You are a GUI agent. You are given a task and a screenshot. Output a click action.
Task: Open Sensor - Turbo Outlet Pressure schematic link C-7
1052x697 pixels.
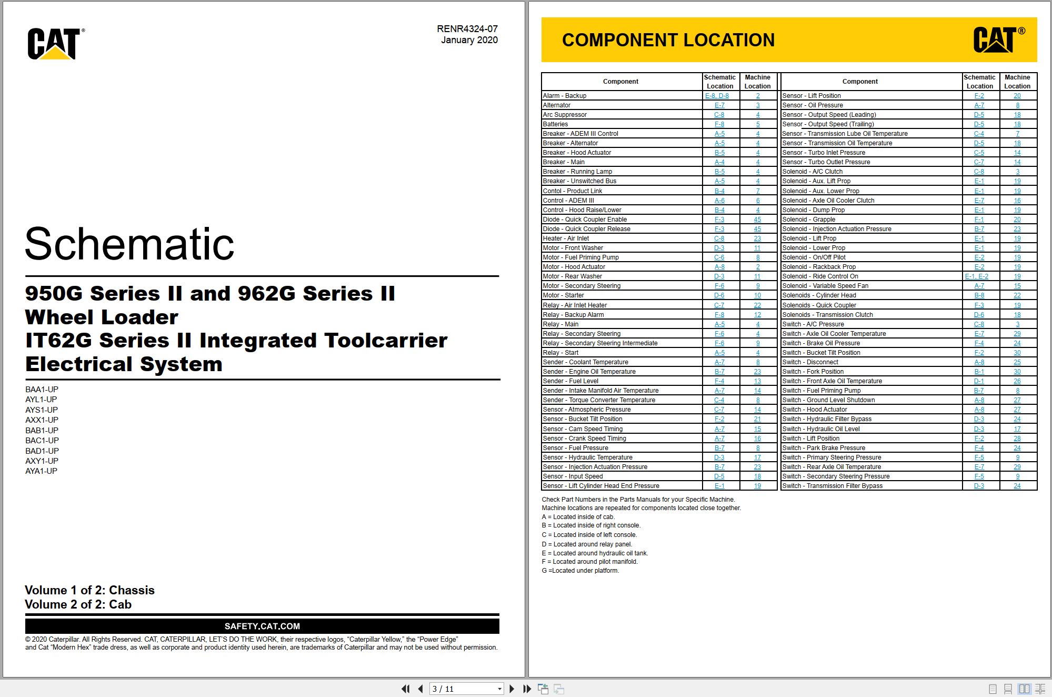[x=979, y=162]
